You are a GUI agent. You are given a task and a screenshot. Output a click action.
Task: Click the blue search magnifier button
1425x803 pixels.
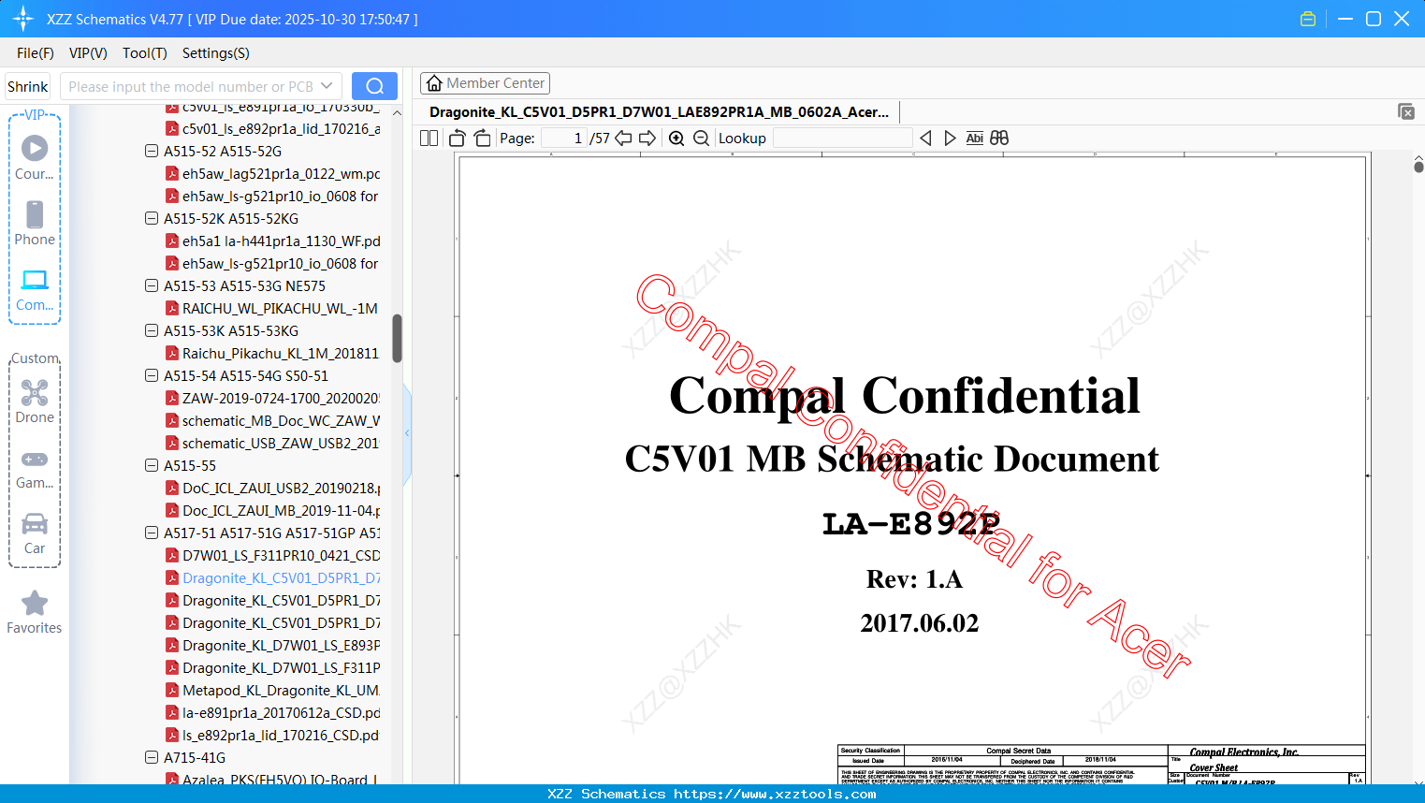click(x=374, y=86)
